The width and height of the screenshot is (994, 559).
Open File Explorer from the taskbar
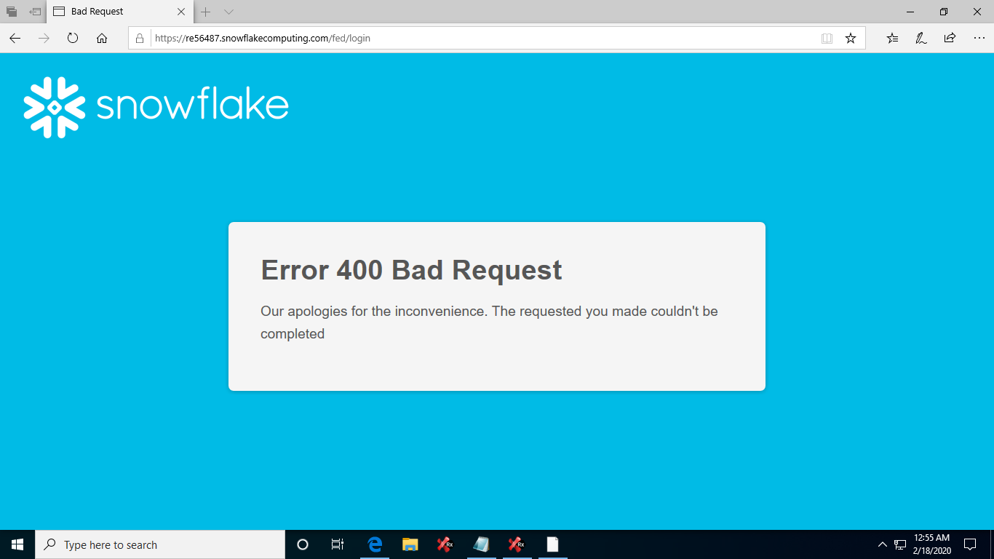[x=410, y=544]
